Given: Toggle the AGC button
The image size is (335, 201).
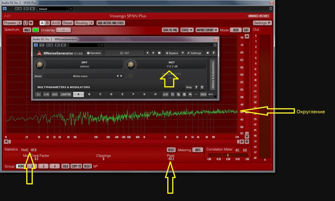Looking at the screenshot, I should (55, 94).
